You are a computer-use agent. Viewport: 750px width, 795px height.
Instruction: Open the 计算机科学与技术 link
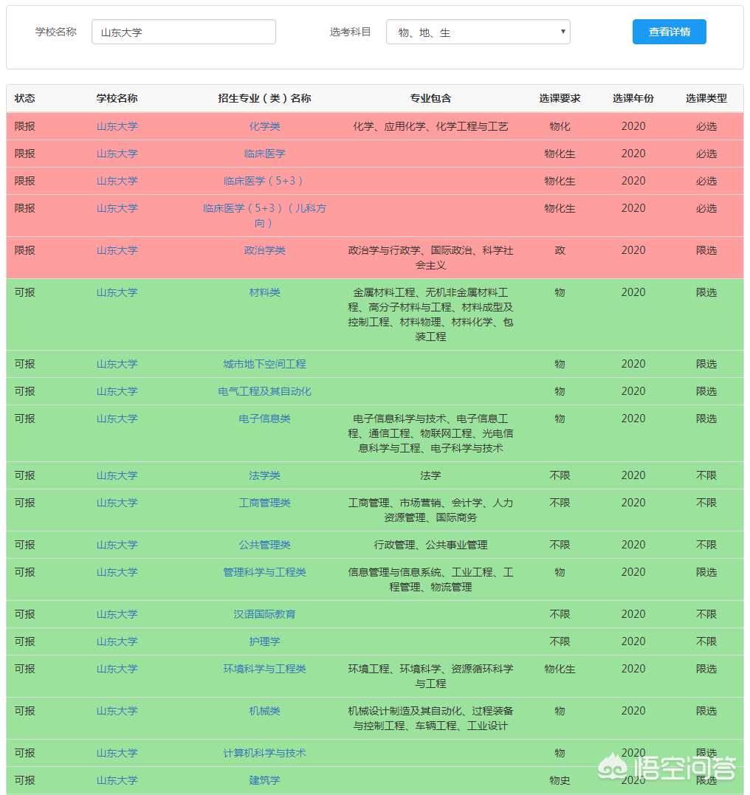(264, 753)
